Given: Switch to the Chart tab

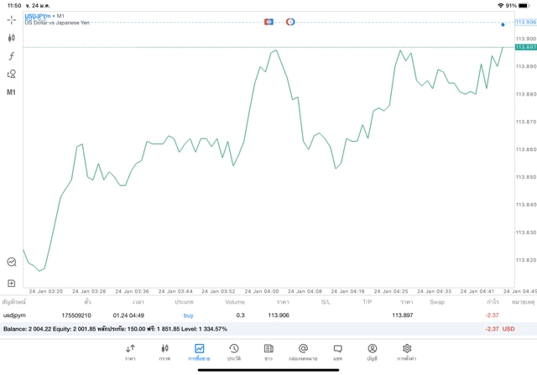Looking at the screenshot, I should pos(164,352).
